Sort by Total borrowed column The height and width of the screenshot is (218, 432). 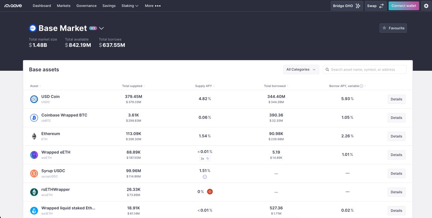[276, 86]
